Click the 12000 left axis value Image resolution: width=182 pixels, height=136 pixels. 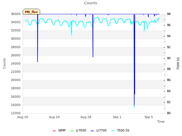(x=16, y=113)
